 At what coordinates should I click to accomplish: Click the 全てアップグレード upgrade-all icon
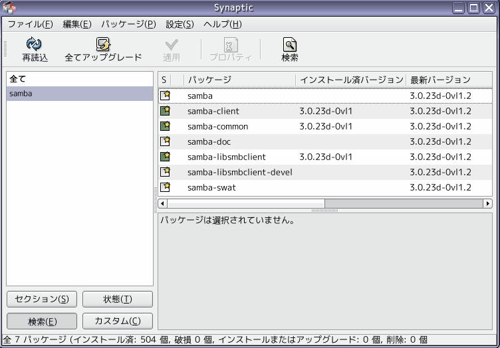tap(103, 44)
